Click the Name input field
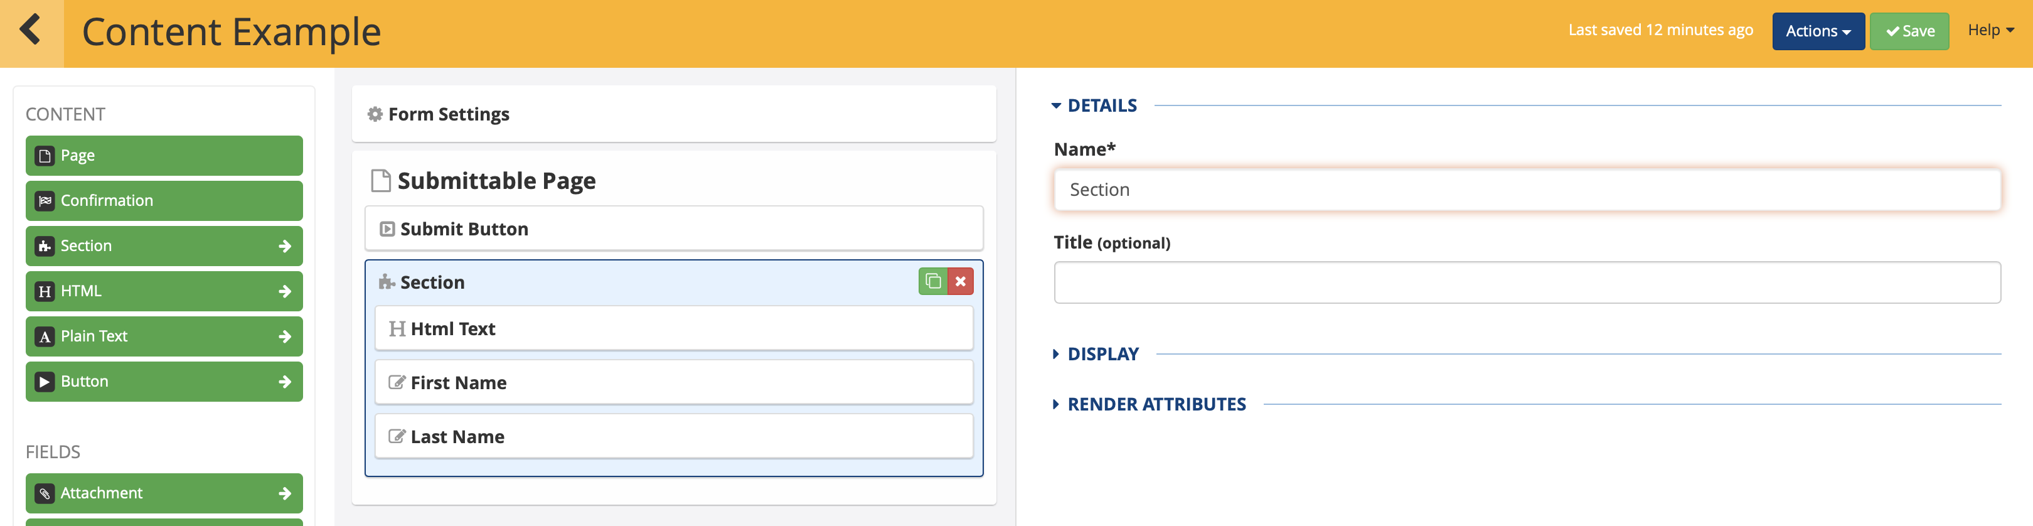 click(x=1527, y=190)
